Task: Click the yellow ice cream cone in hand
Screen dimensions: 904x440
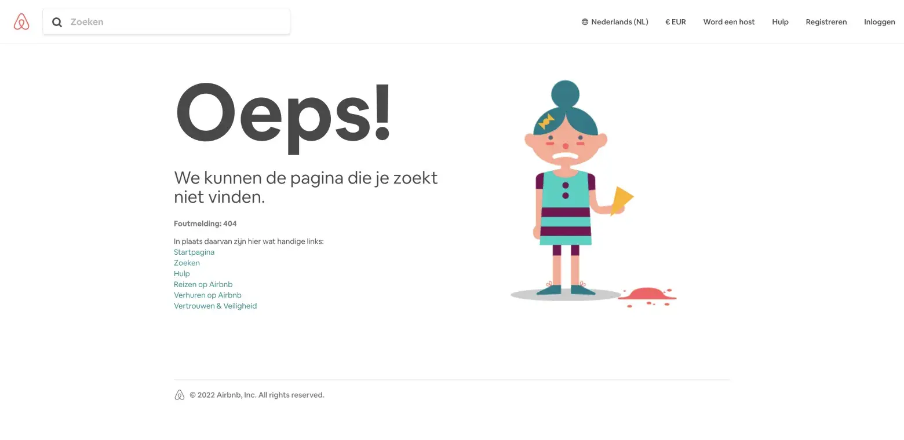Action: coord(621,200)
